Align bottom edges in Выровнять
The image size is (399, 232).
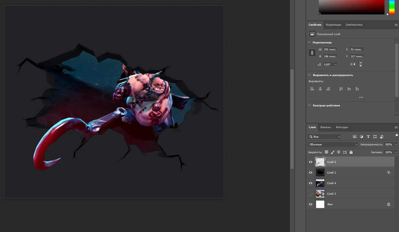tap(357, 89)
